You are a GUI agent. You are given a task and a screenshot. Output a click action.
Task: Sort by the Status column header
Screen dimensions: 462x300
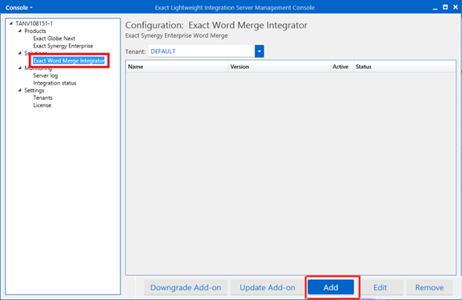click(x=405, y=67)
